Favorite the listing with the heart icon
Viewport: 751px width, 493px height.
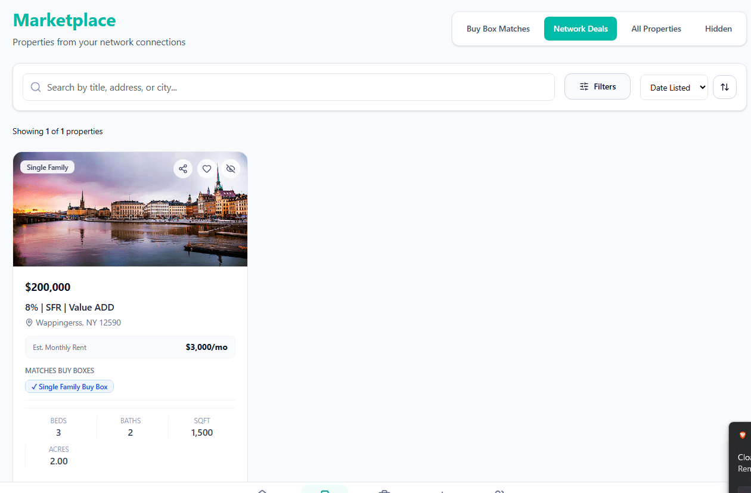click(207, 169)
